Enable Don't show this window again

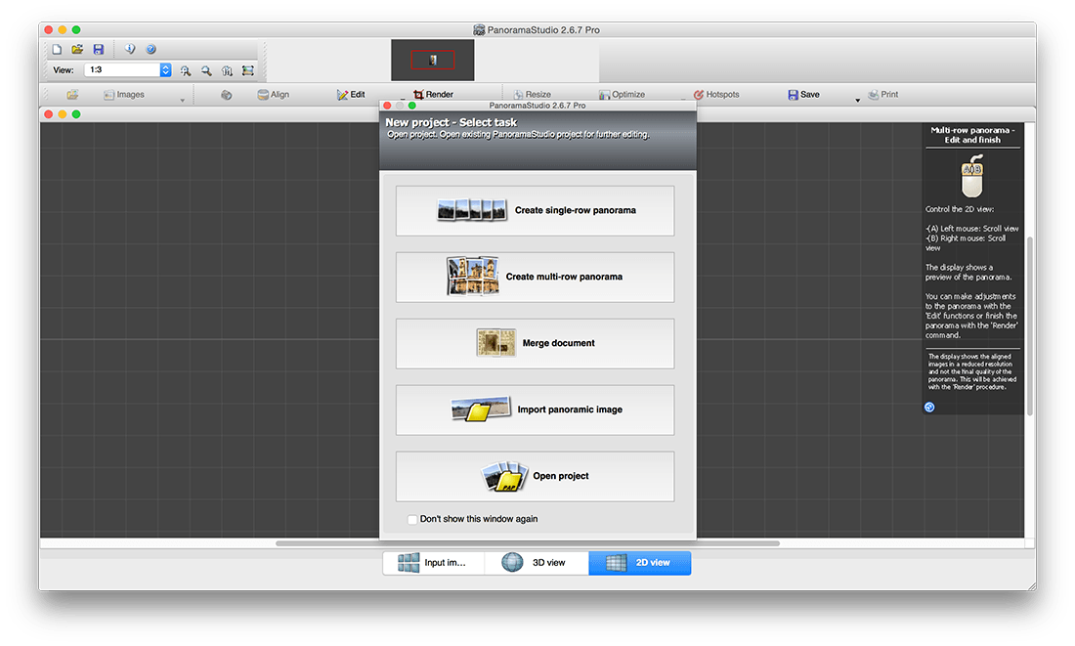pyautogui.click(x=412, y=519)
